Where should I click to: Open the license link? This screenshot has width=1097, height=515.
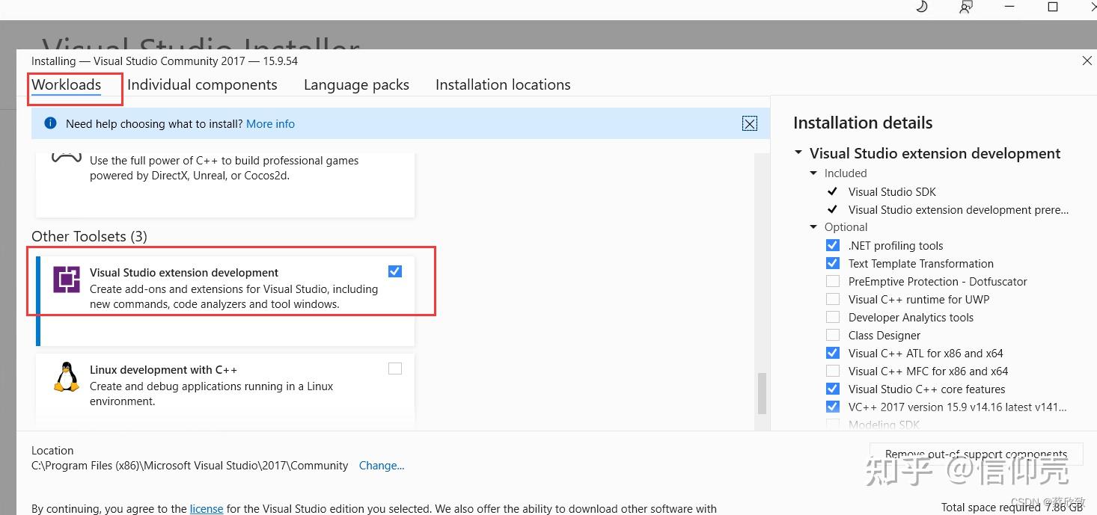[207, 509]
